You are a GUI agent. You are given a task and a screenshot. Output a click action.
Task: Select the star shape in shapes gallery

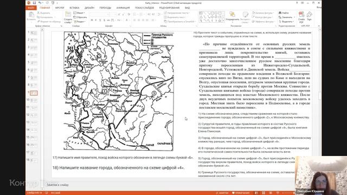click(220, 21)
